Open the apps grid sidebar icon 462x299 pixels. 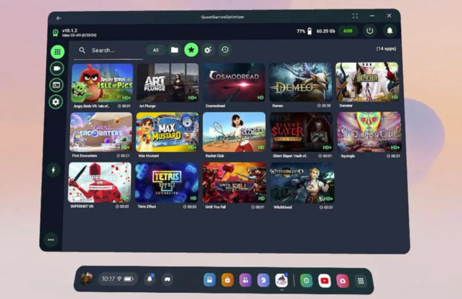point(58,52)
